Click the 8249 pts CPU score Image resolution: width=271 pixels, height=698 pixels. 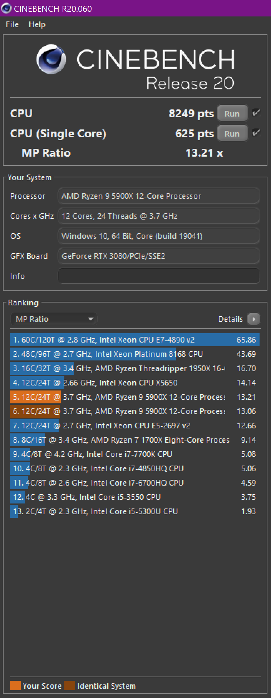(x=191, y=113)
